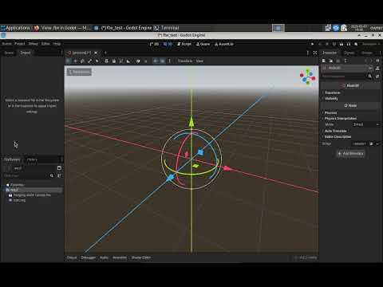
Task: Run the project with Play icon
Action: point(312,44)
